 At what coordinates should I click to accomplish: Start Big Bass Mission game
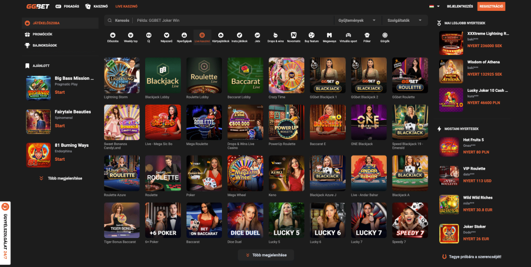coord(60,92)
